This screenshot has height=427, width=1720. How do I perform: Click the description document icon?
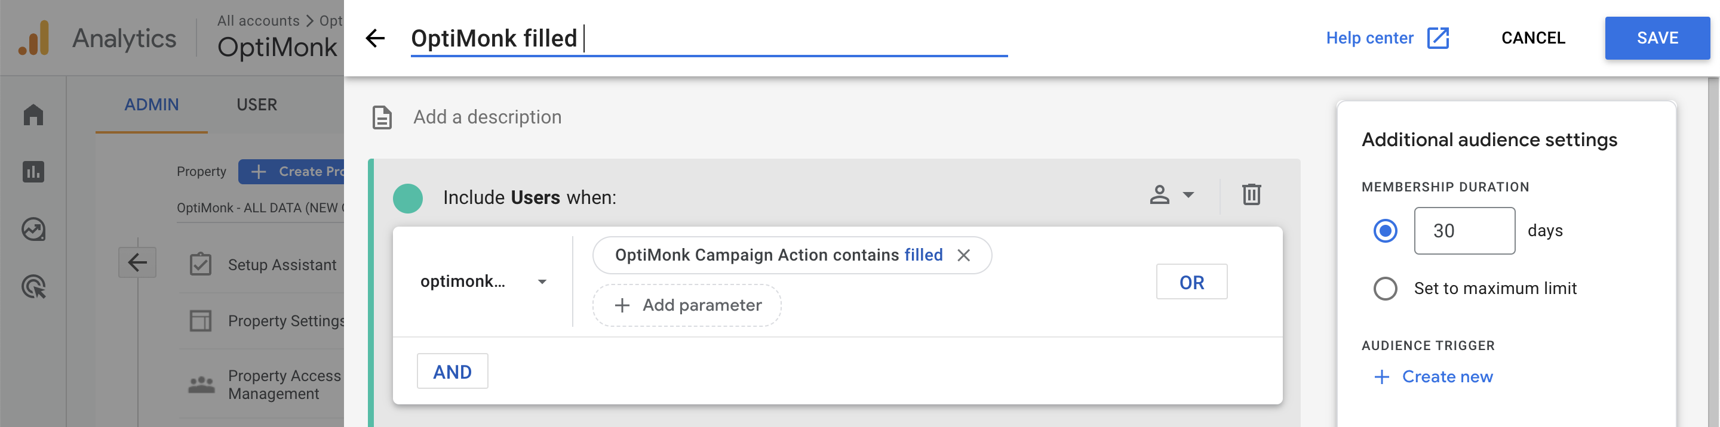(x=382, y=117)
